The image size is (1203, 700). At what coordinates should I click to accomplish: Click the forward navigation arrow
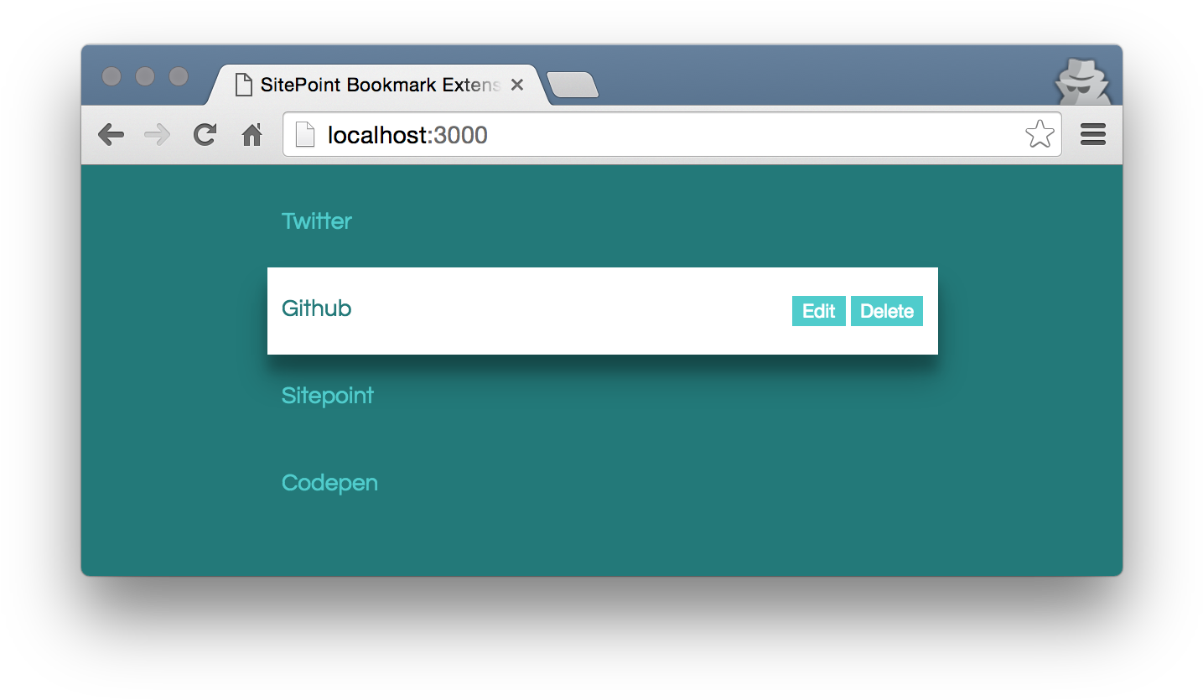point(158,134)
